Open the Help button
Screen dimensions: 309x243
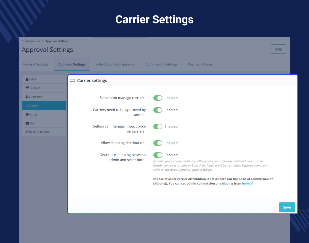click(278, 49)
